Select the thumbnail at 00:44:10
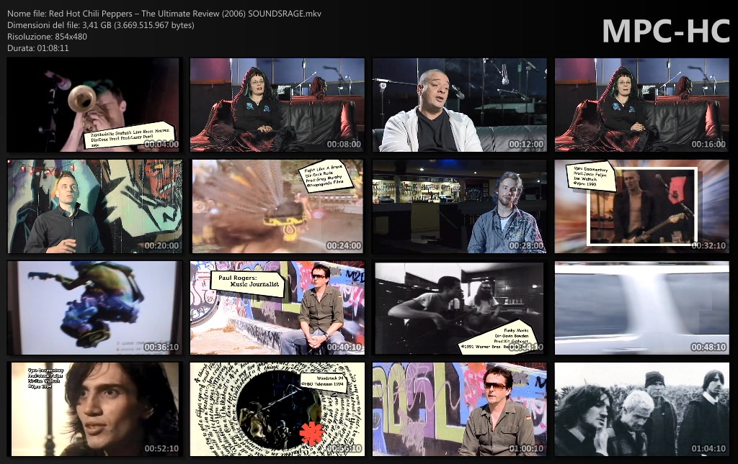Screen dimensions: 738x464 click(459, 308)
